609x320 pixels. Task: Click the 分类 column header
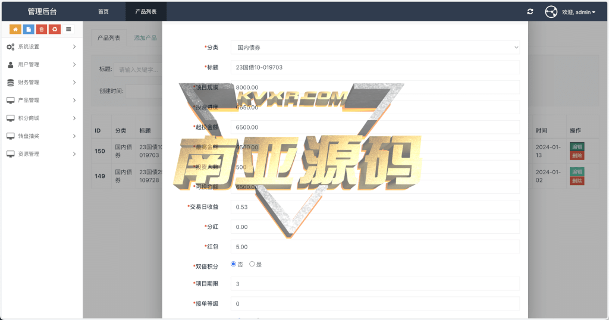pyautogui.click(x=120, y=130)
